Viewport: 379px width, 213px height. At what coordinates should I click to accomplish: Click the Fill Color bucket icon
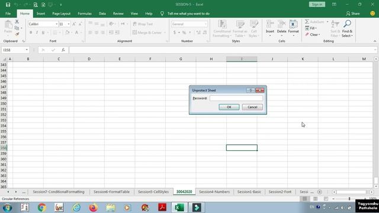[68, 33]
